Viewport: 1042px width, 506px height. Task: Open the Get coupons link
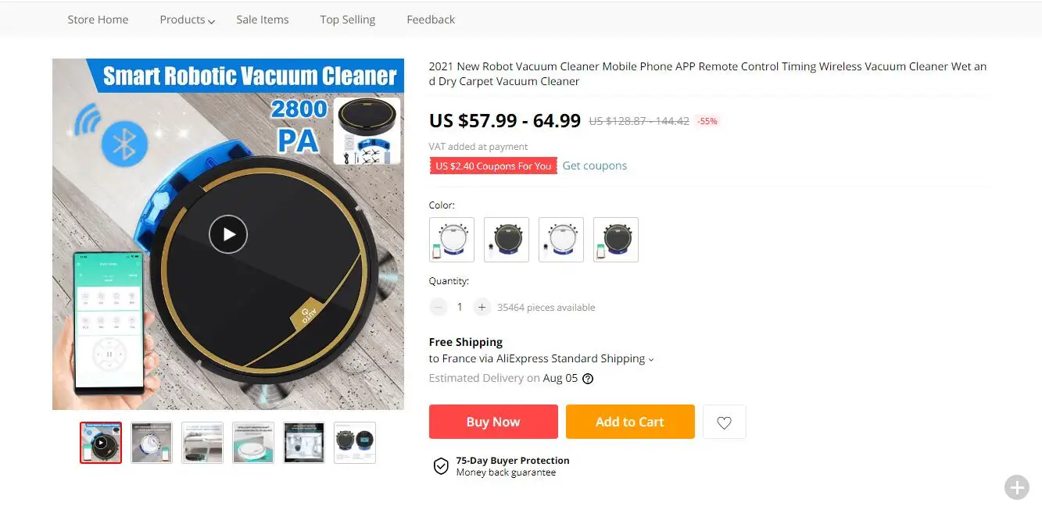[x=595, y=166]
